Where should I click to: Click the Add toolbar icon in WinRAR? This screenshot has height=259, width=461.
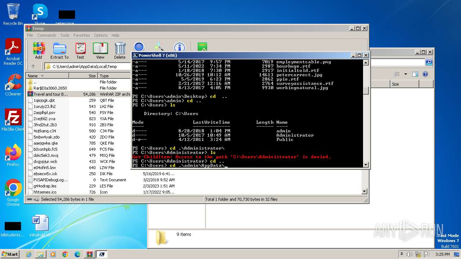tap(39, 51)
